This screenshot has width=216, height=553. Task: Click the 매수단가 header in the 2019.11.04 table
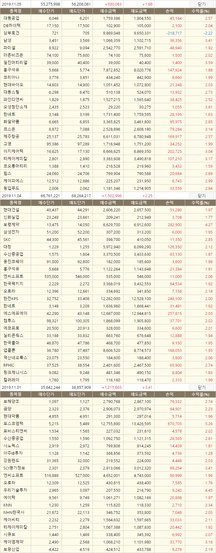[46, 203]
